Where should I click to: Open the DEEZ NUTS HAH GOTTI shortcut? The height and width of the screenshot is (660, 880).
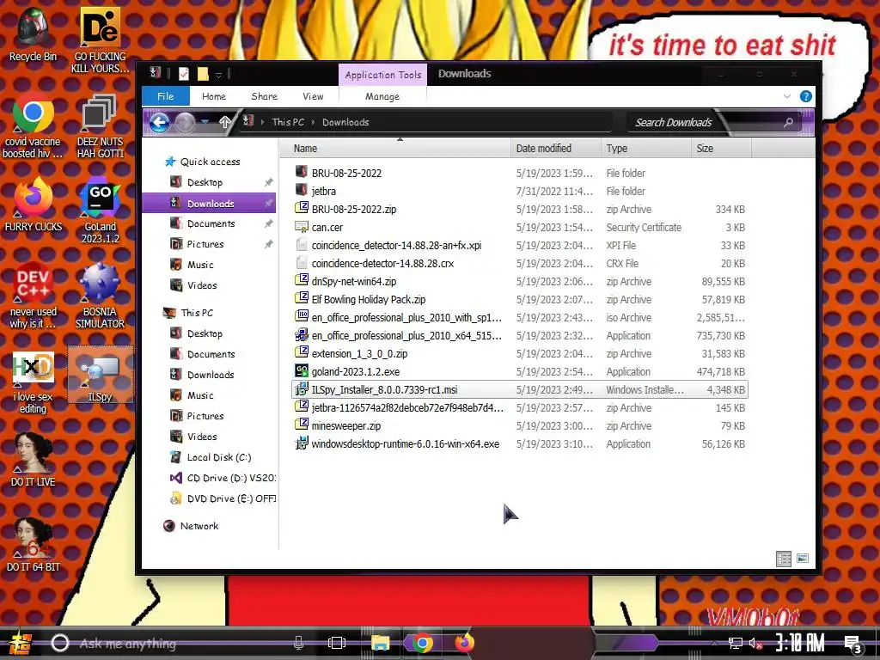100,125
